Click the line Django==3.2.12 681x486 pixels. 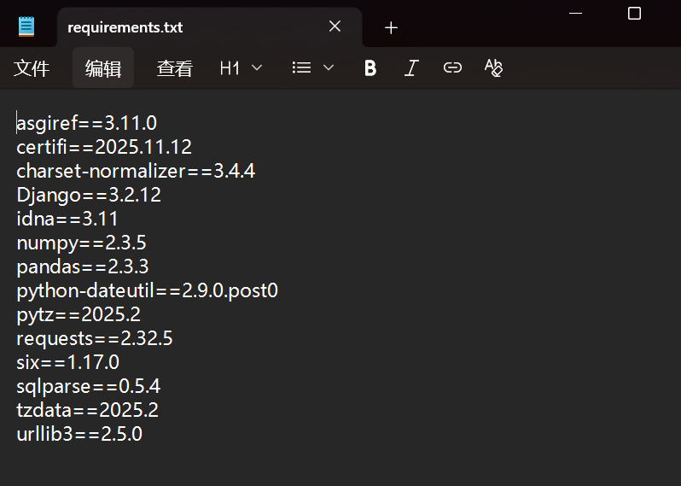click(89, 195)
